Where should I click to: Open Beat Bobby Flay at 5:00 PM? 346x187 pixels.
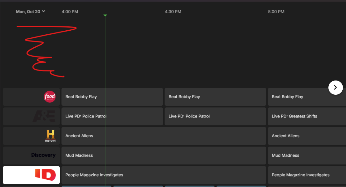307,97
